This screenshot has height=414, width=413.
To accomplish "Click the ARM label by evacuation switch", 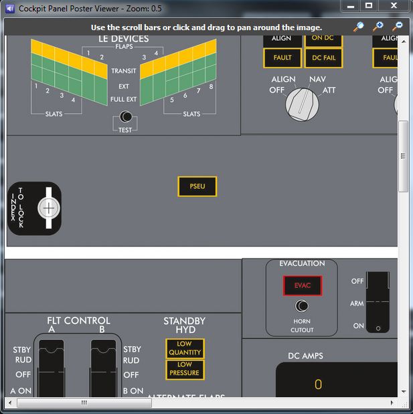I will tap(357, 303).
